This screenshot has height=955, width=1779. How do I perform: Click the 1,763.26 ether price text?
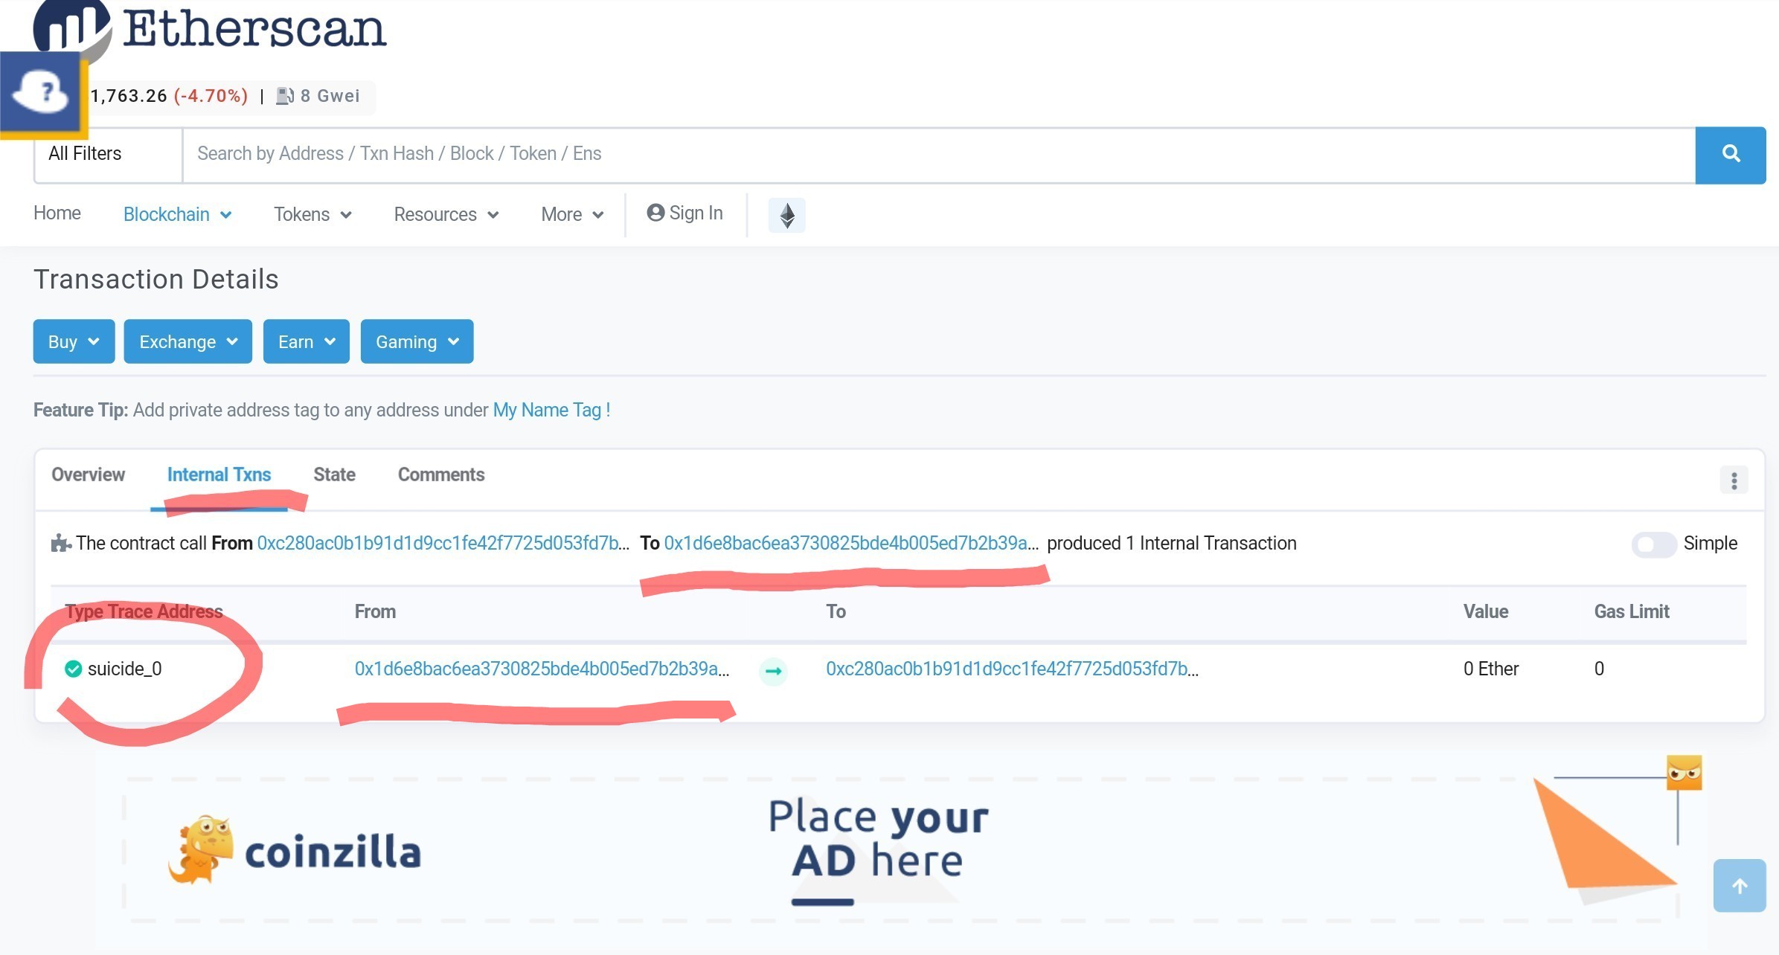(x=129, y=96)
